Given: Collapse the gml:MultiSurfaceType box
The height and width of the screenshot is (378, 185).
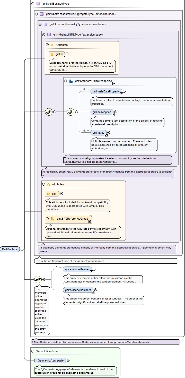Looking at the screenshot, I should pos(33,4).
